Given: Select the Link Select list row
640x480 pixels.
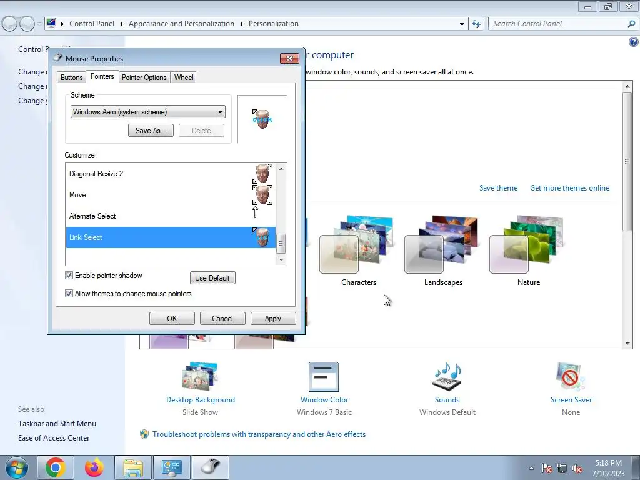Looking at the screenshot, I should pos(171,237).
